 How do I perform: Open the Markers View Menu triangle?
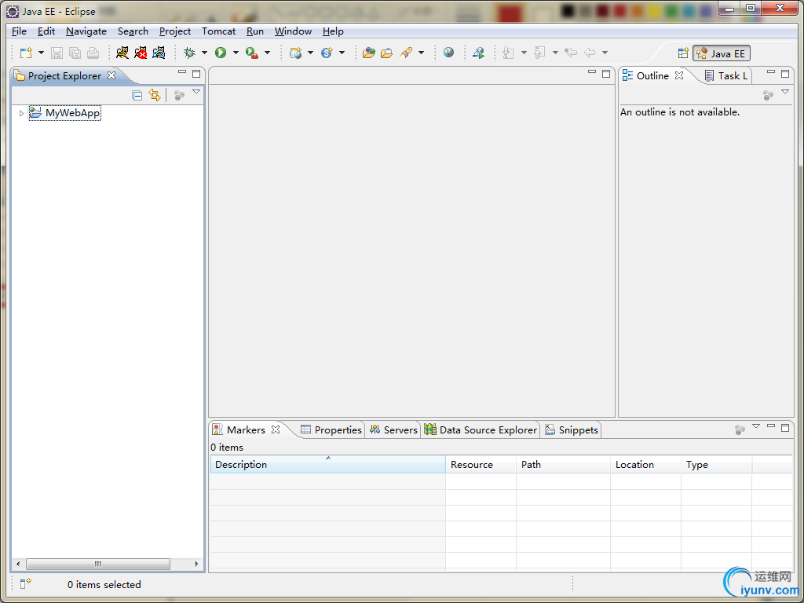pos(756,426)
